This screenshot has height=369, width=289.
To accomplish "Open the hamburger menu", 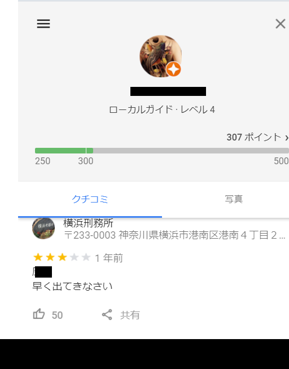I will pos(43,24).
